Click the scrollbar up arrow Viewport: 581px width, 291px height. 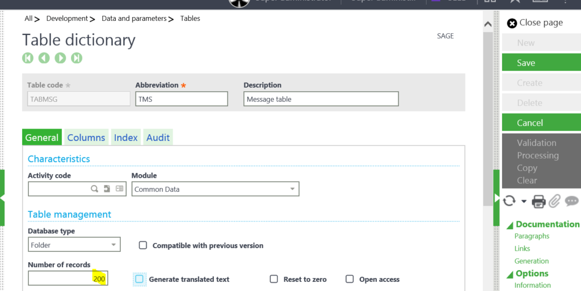[x=487, y=24]
